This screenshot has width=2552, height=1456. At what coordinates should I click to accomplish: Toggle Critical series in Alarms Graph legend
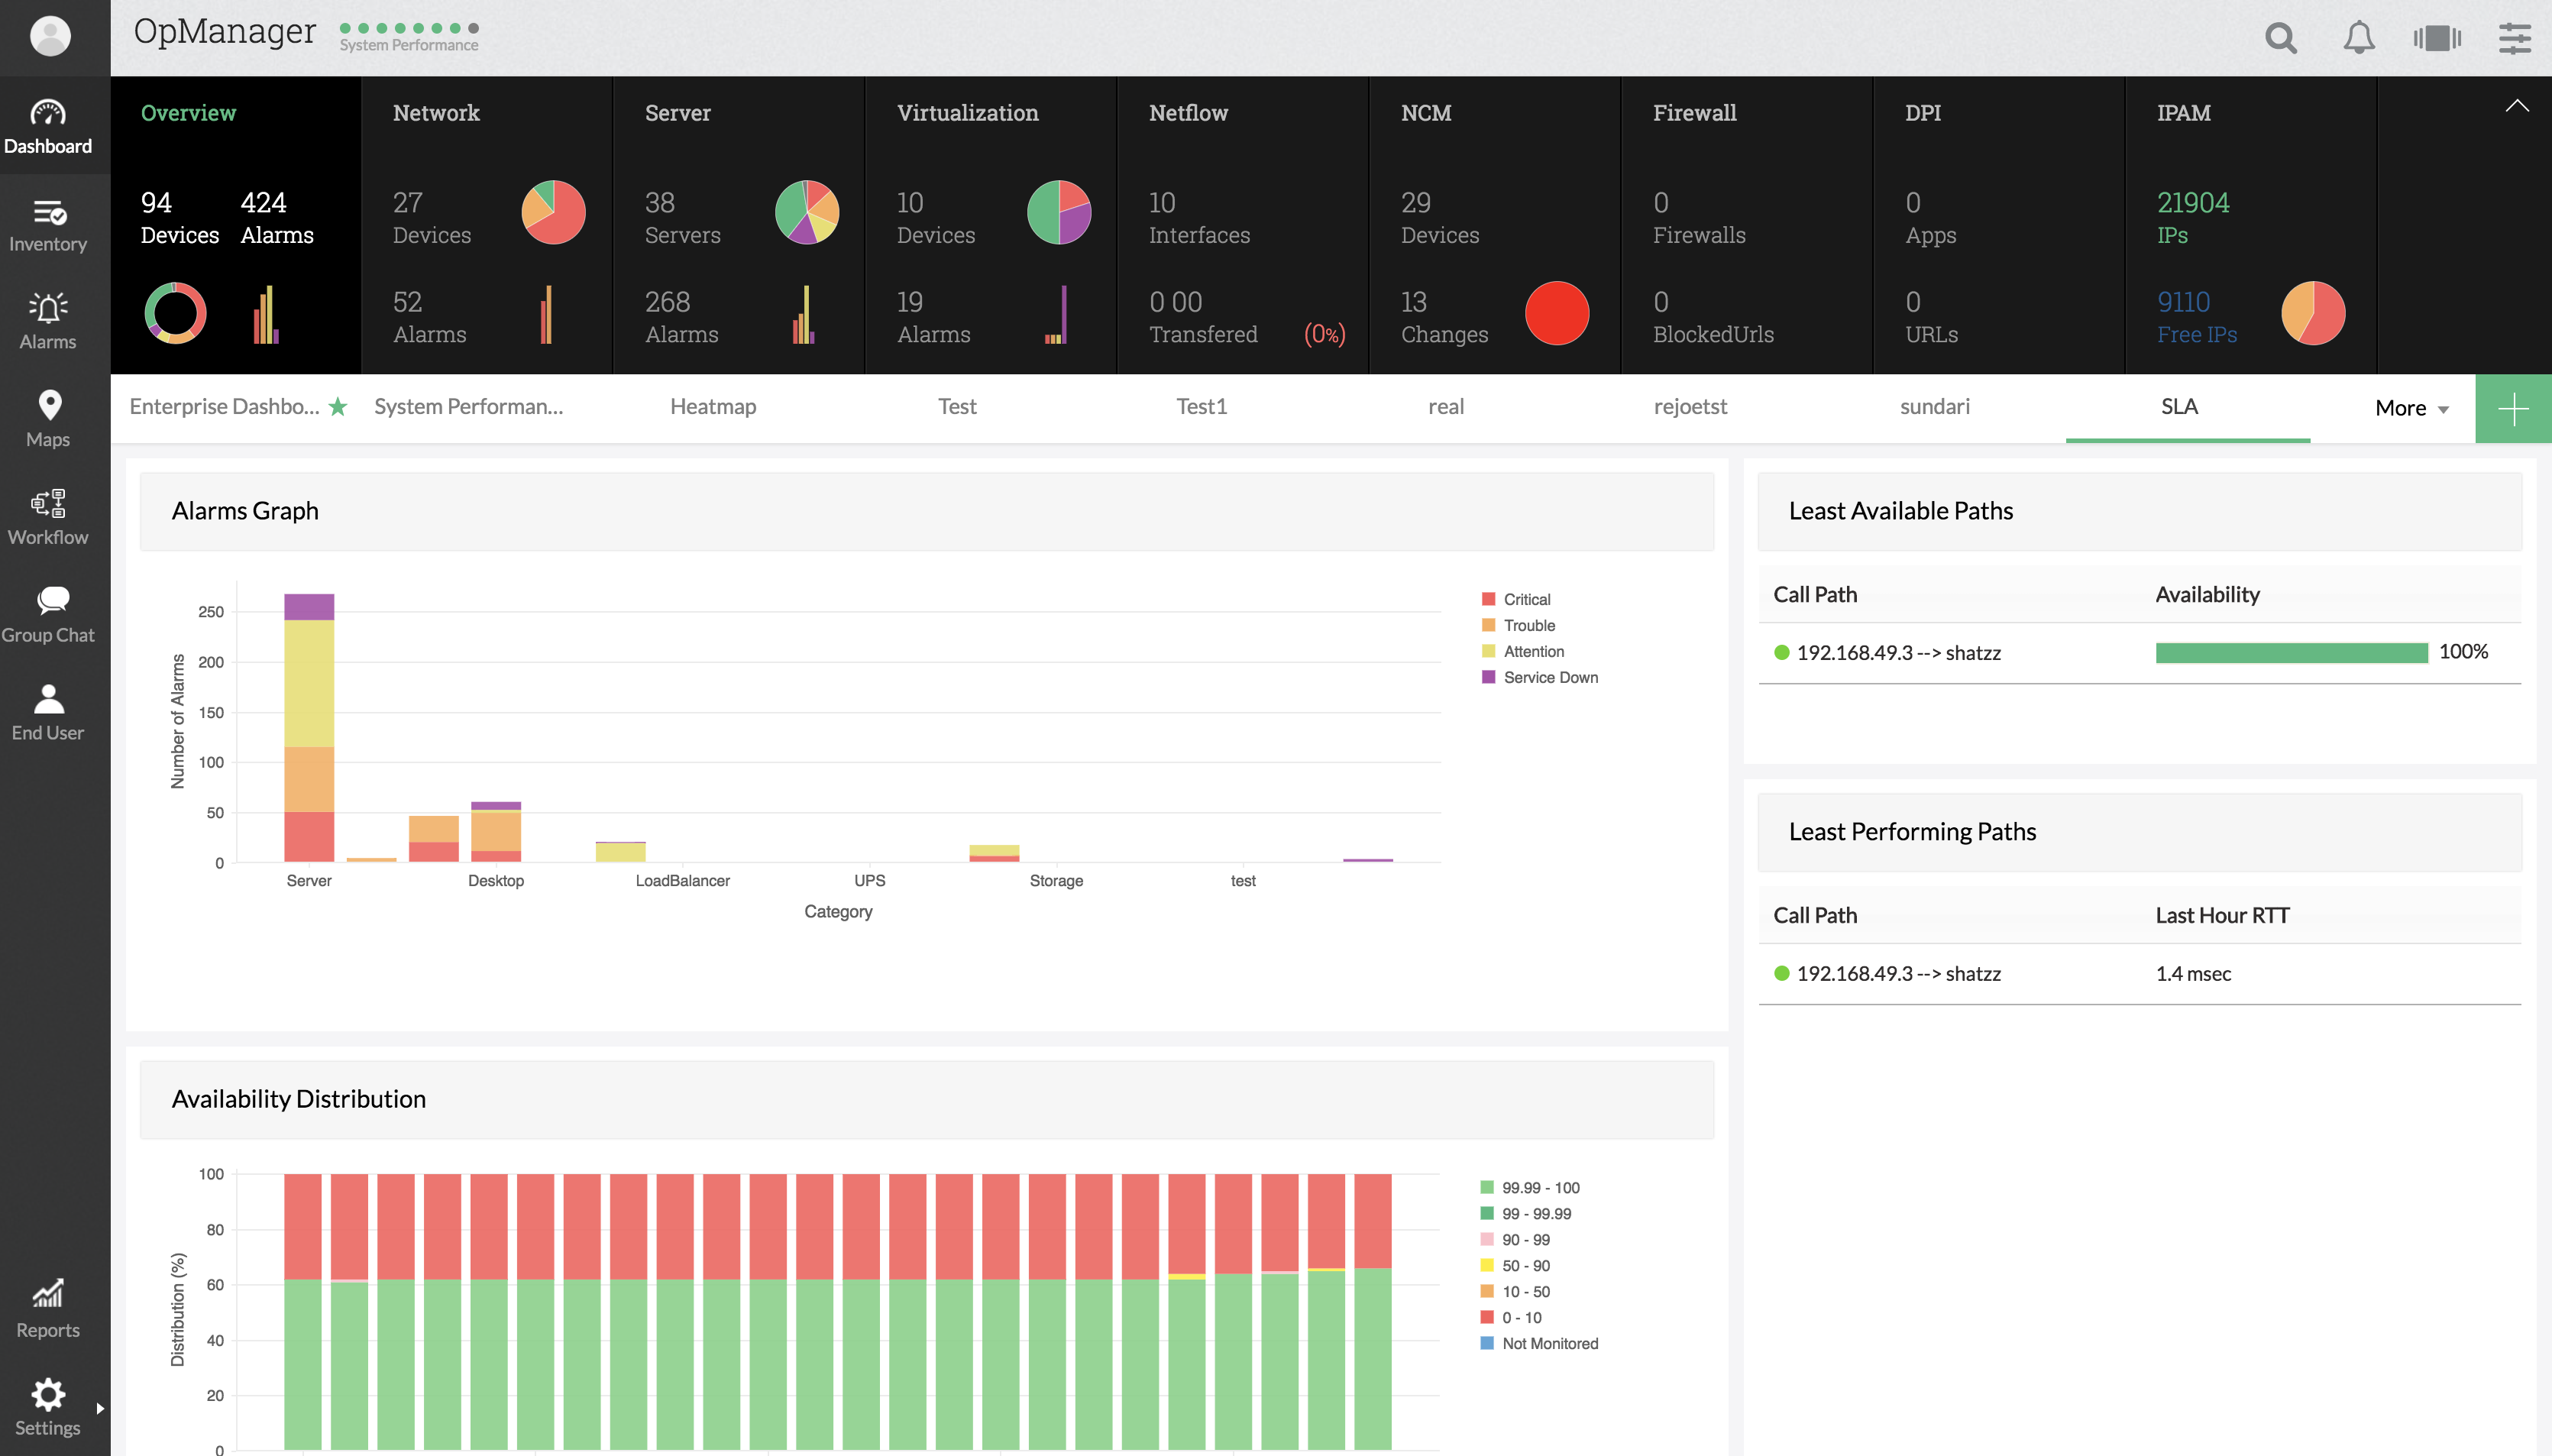1526,599
